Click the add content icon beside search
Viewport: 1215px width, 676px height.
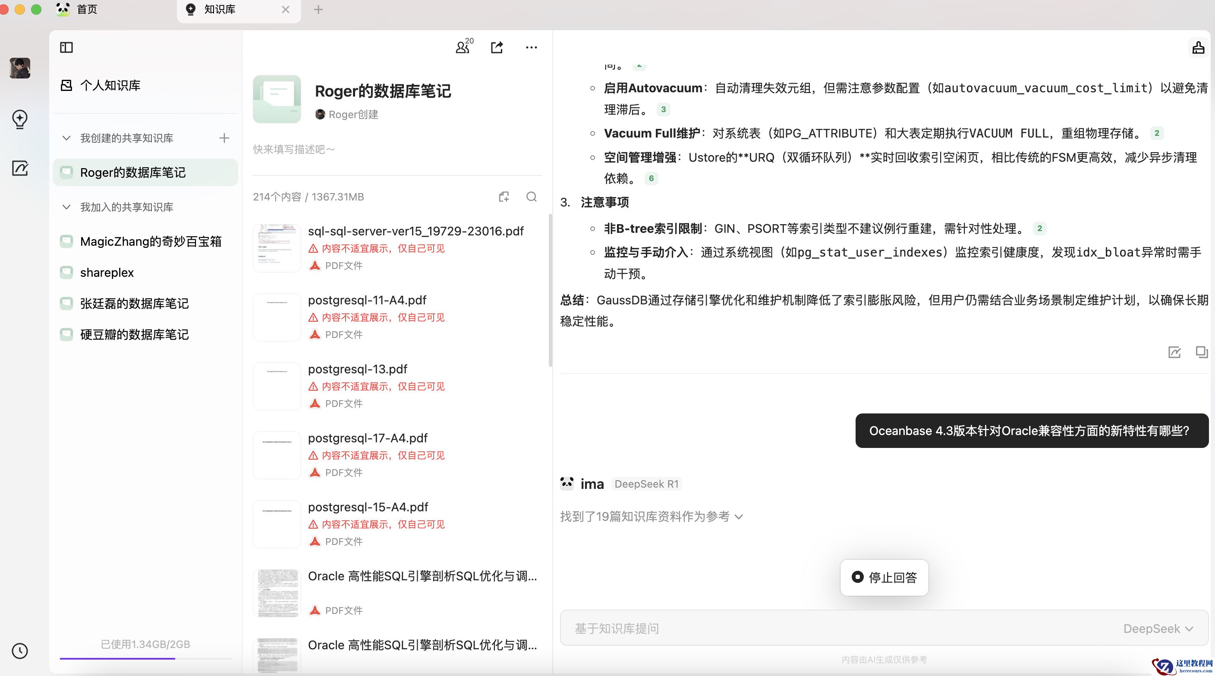click(504, 197)
